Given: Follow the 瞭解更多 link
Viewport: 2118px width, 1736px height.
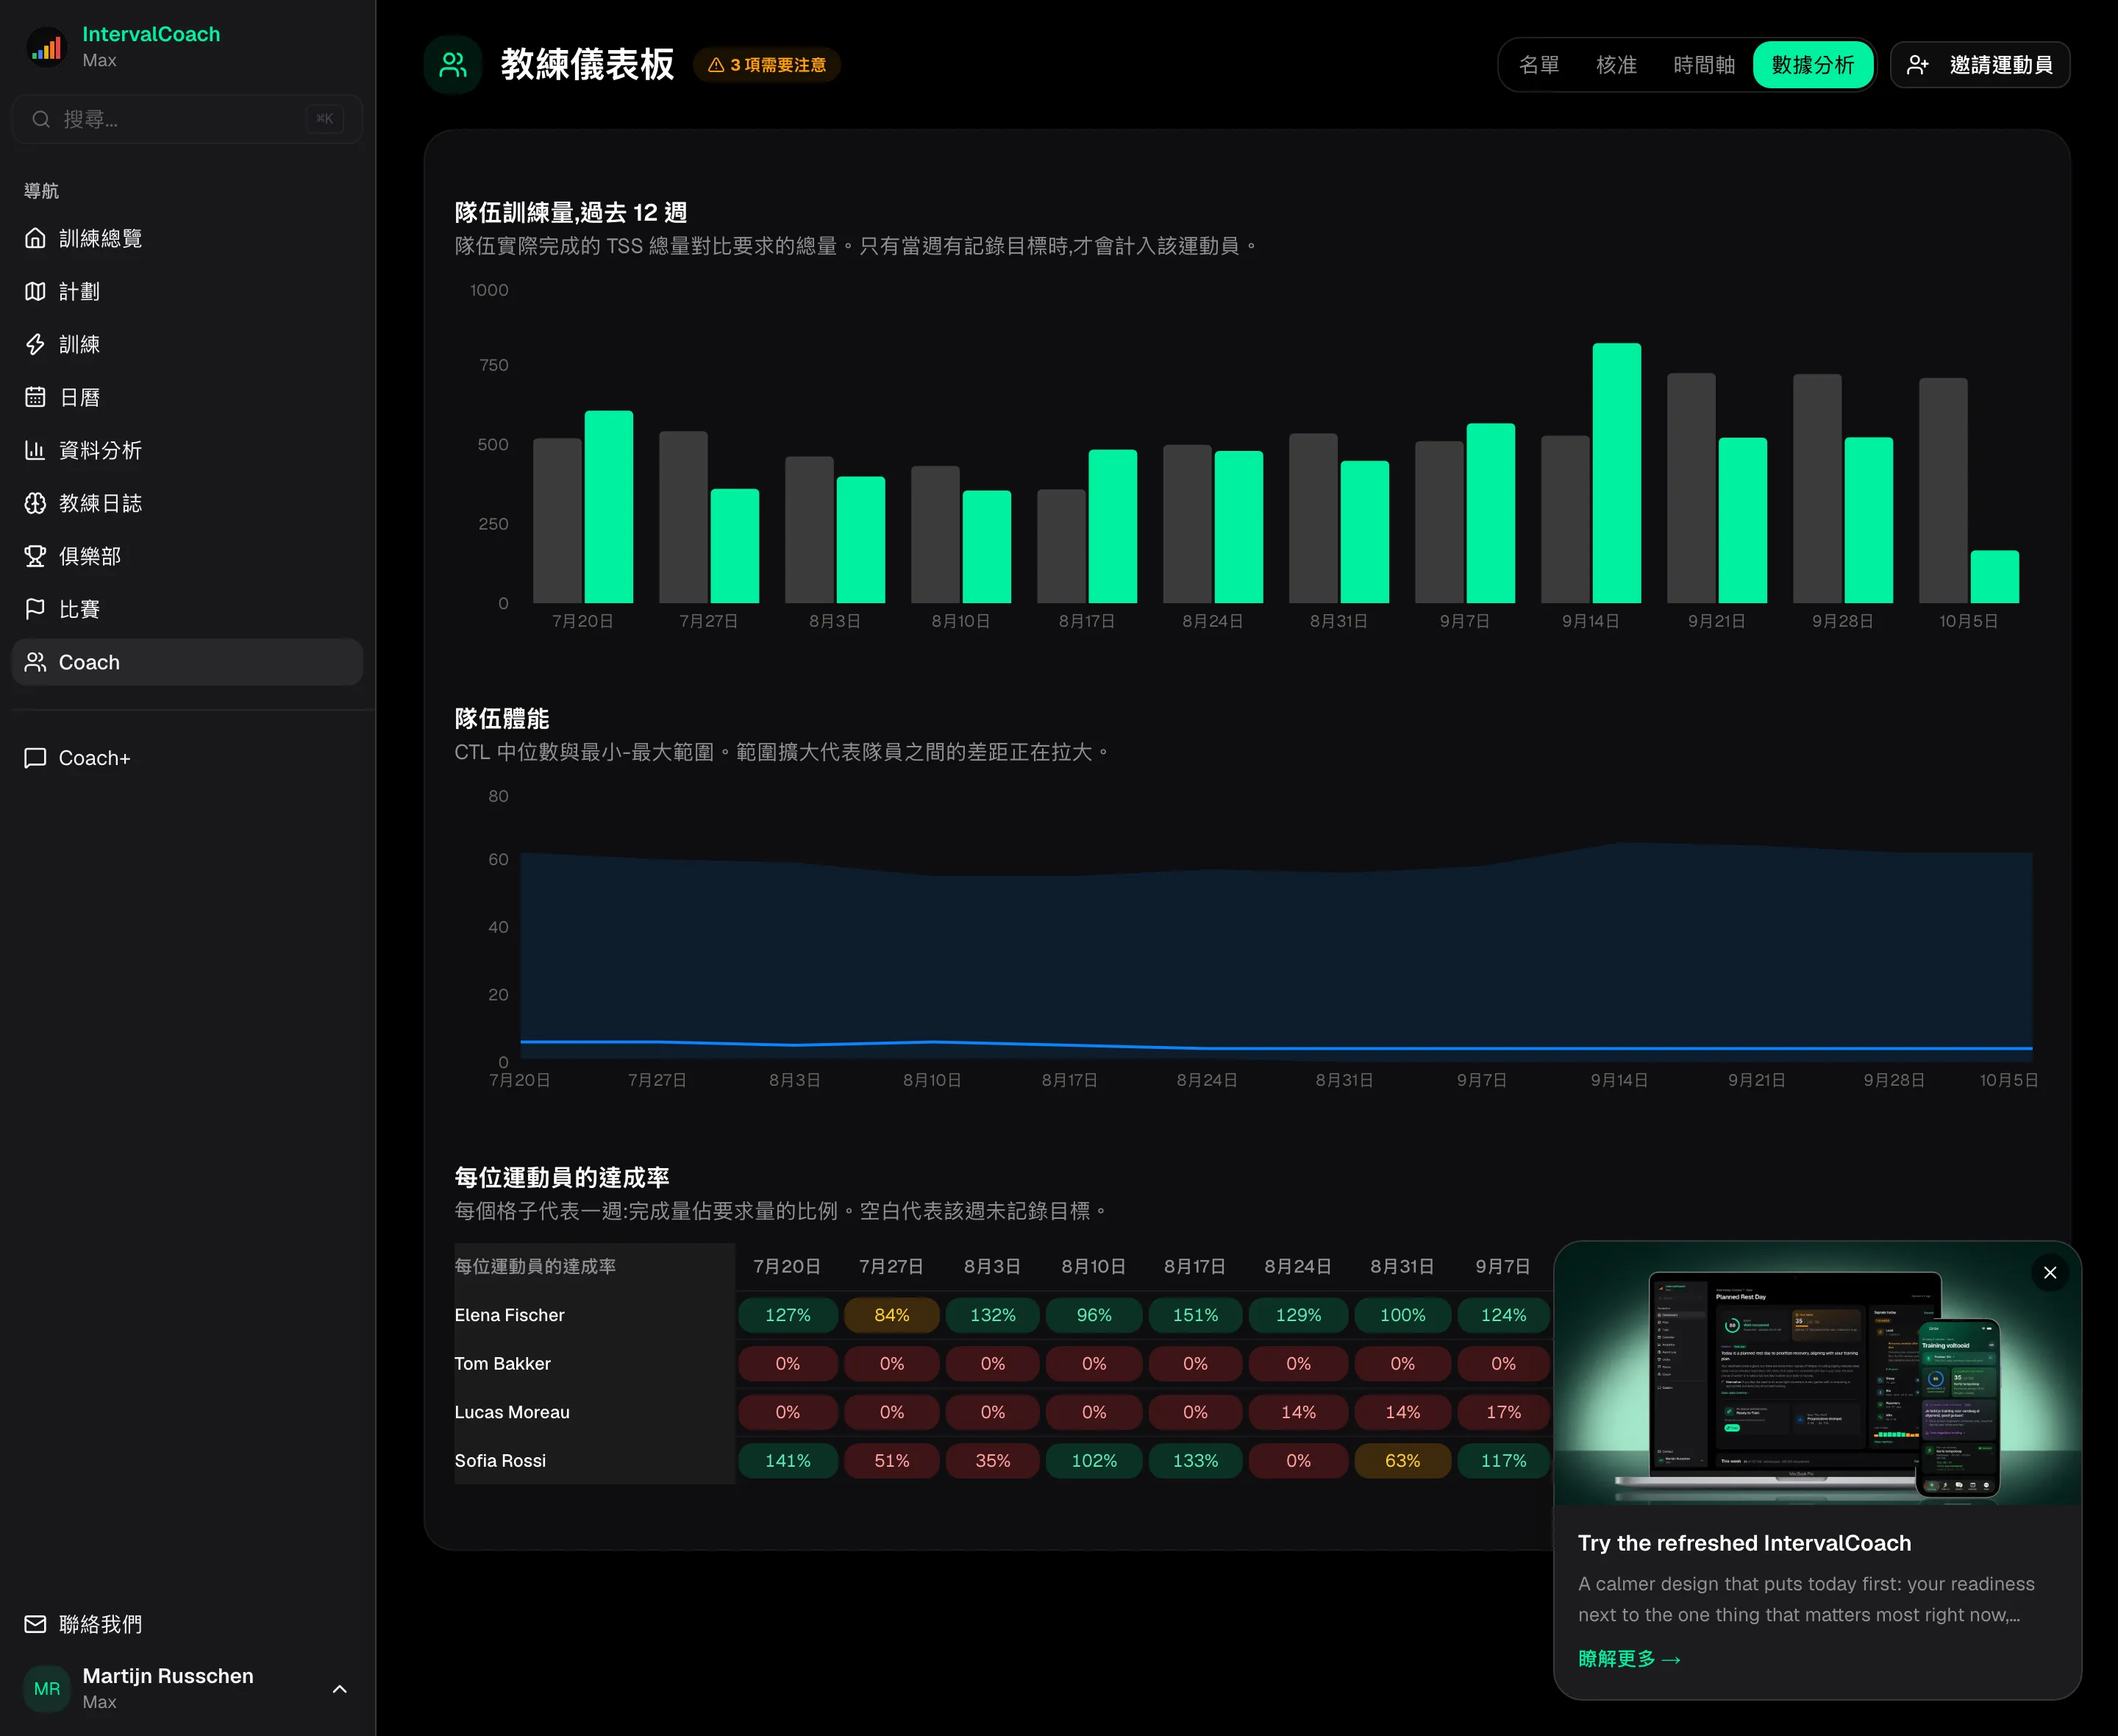Looking at the screenshot, I should pyautogui.click(x=1629, y=1658).
